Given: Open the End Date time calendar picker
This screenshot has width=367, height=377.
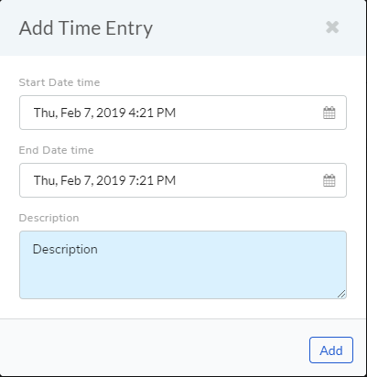Looking at the screenshot, I should pyautogui.click(x=329, y=180).
